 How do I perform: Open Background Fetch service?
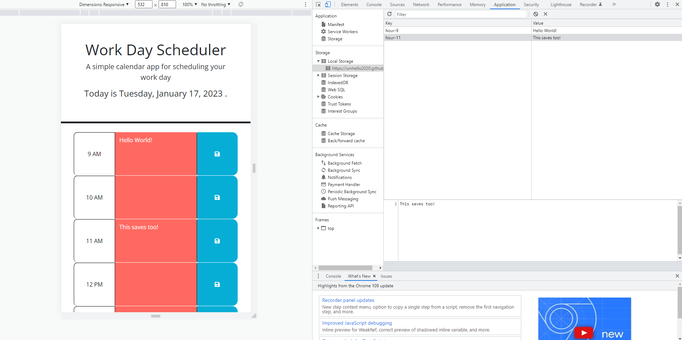pyautogui.click(x=345, y=163)
